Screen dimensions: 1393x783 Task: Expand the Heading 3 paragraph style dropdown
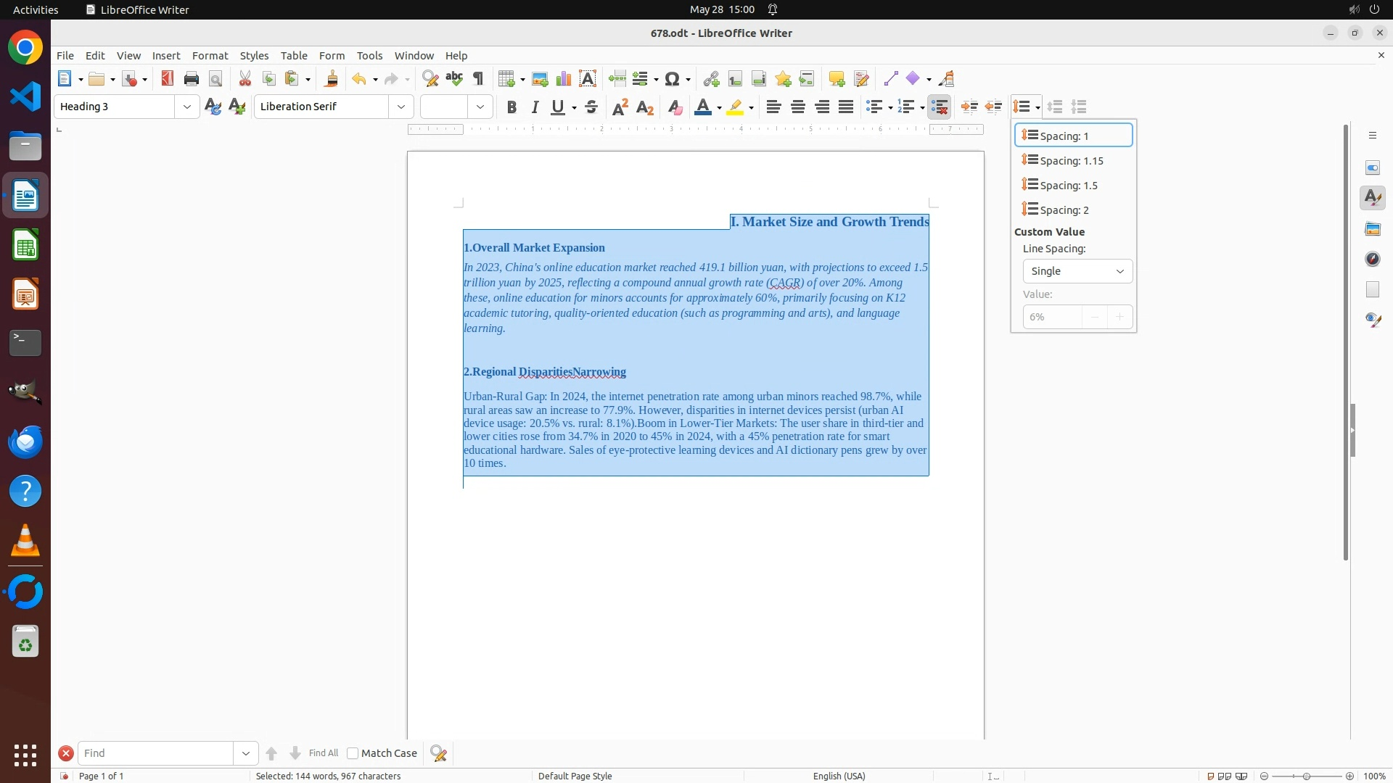(187, 107)
